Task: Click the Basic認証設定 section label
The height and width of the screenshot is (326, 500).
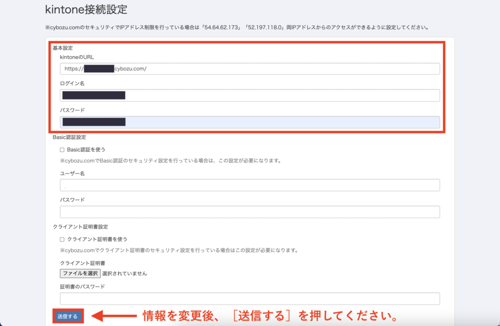Action: click(x=69, y=137)
